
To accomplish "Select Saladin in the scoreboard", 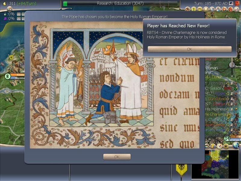I will coord(217,88).
